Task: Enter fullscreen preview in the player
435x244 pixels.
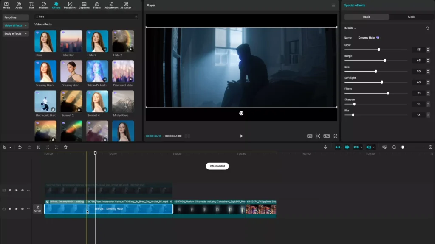Action: tap(335, 136)
